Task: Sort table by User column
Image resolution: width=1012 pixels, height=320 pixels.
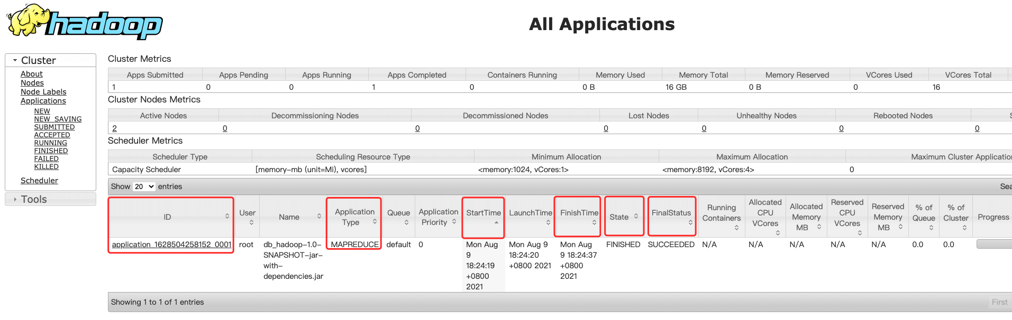Action: (247, 217)
